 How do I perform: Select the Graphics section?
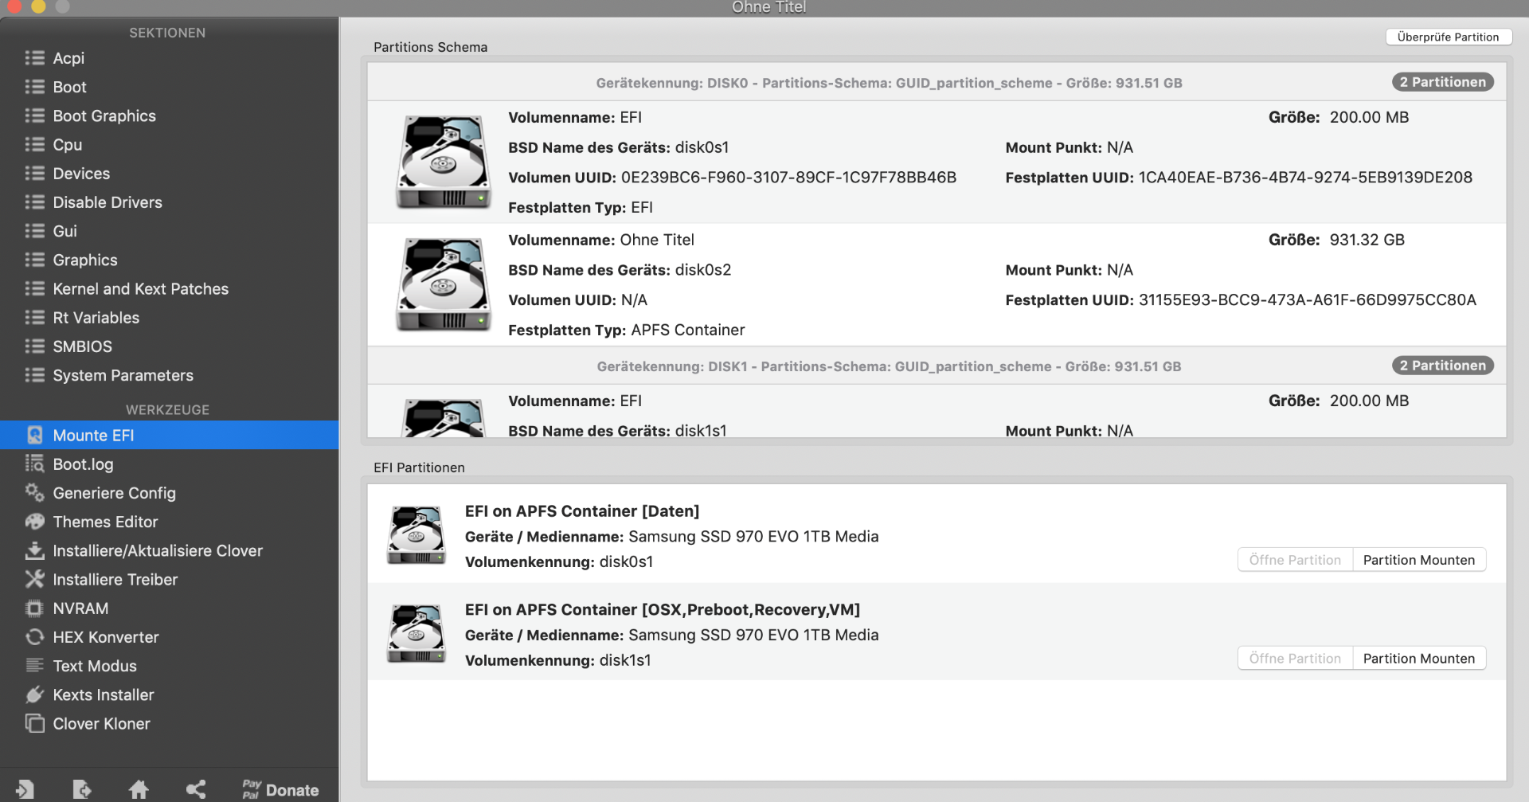pyautogui.click(x=169, y=260)
